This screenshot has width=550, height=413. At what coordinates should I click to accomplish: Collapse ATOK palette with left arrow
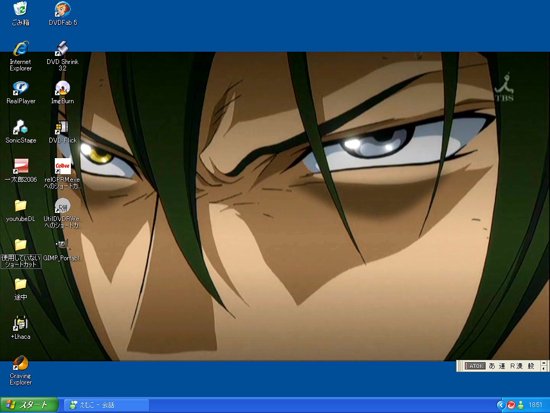(x=544, y=368)
